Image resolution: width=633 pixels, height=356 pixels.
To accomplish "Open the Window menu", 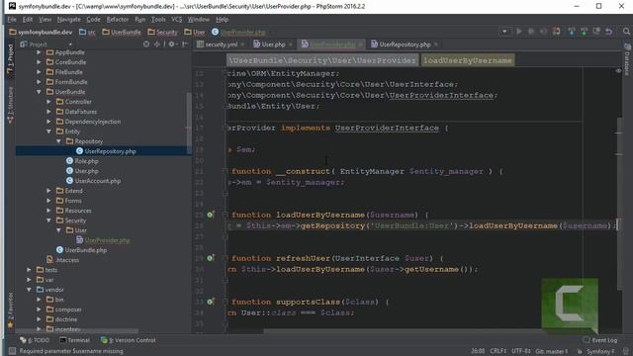I will pos(198,20).
